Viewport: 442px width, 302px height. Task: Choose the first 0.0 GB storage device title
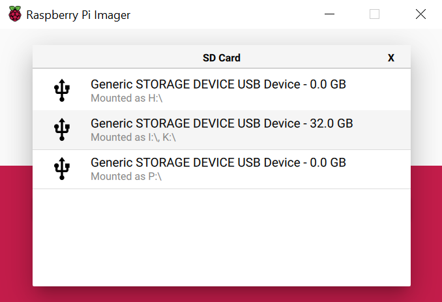click(218, 84)
